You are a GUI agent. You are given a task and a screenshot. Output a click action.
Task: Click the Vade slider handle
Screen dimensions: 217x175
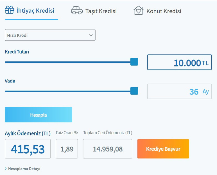[x=134, y=91]
